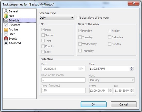Increase the Time value with up arrow
The width and height of the screenshot is (142, 112).
132,68
